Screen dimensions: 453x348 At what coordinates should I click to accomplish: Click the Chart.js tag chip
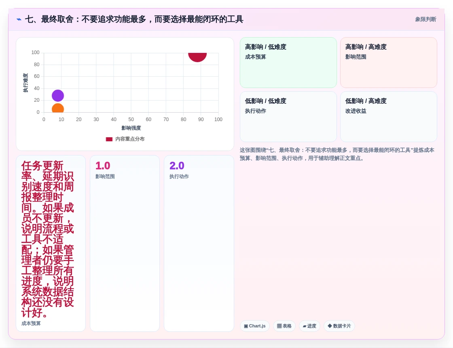pyautogui.click(x=255, y=326)
